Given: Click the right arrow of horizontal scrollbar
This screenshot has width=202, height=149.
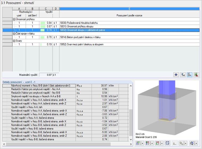Looking at the screenshot, I should [131, 144].
